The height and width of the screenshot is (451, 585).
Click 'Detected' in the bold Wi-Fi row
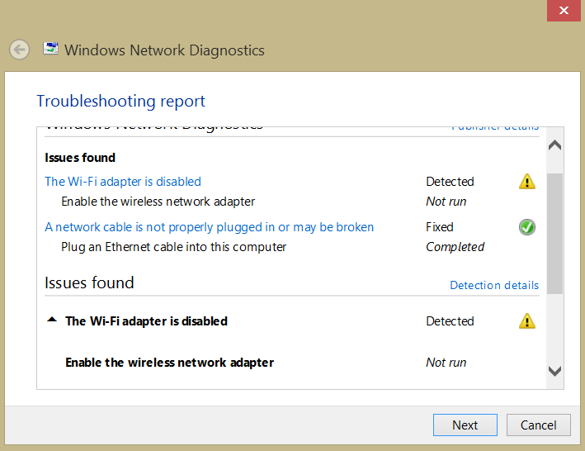tap(450, 321)
